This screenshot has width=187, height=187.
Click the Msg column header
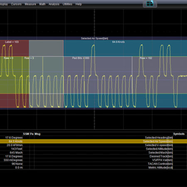coord(37,134)
